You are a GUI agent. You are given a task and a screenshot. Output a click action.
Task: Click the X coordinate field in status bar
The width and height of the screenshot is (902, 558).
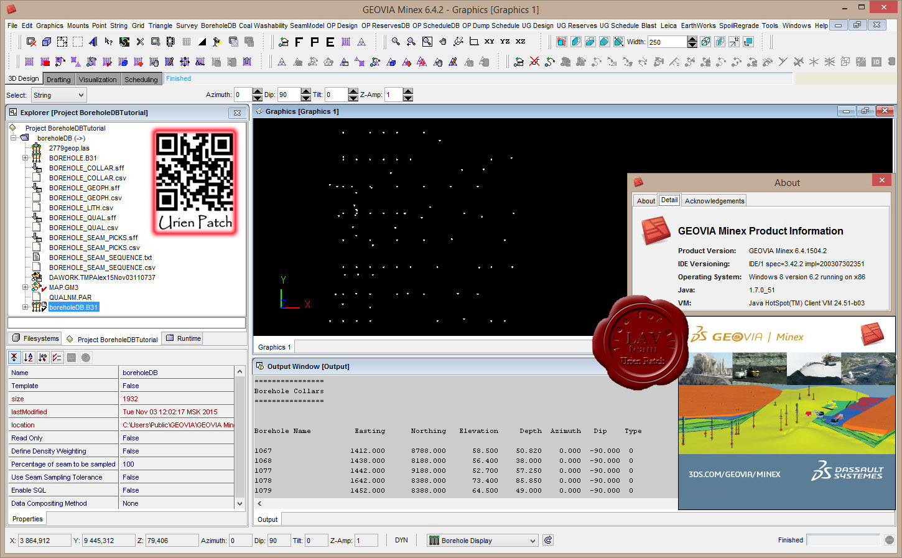click(x=44, y=541)
